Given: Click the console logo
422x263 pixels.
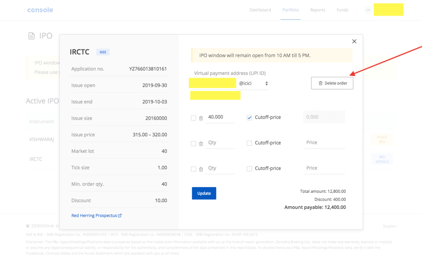Looking at the screenshot, I should 40,10.
